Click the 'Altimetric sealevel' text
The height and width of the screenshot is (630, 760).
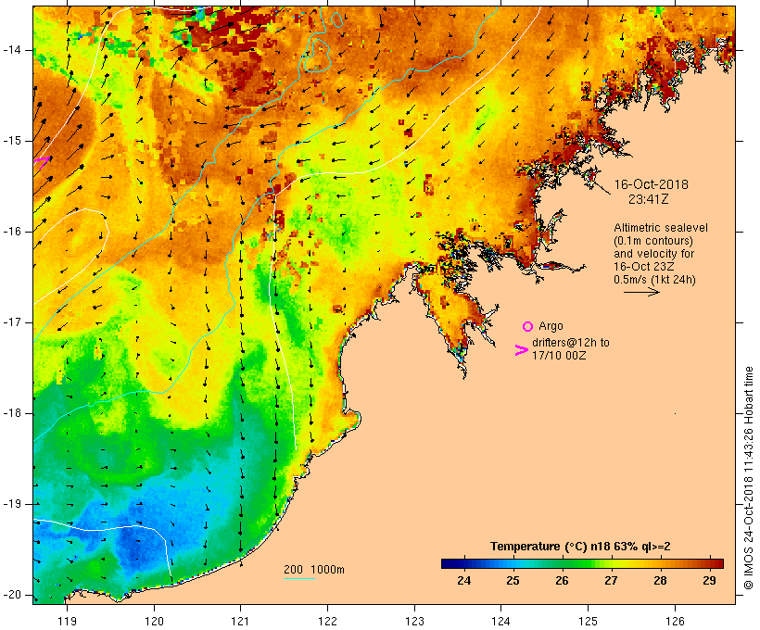[661, 228]
